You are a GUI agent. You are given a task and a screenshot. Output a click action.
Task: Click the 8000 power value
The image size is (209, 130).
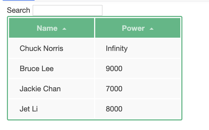pyautogui.click(x=114, y=109)
